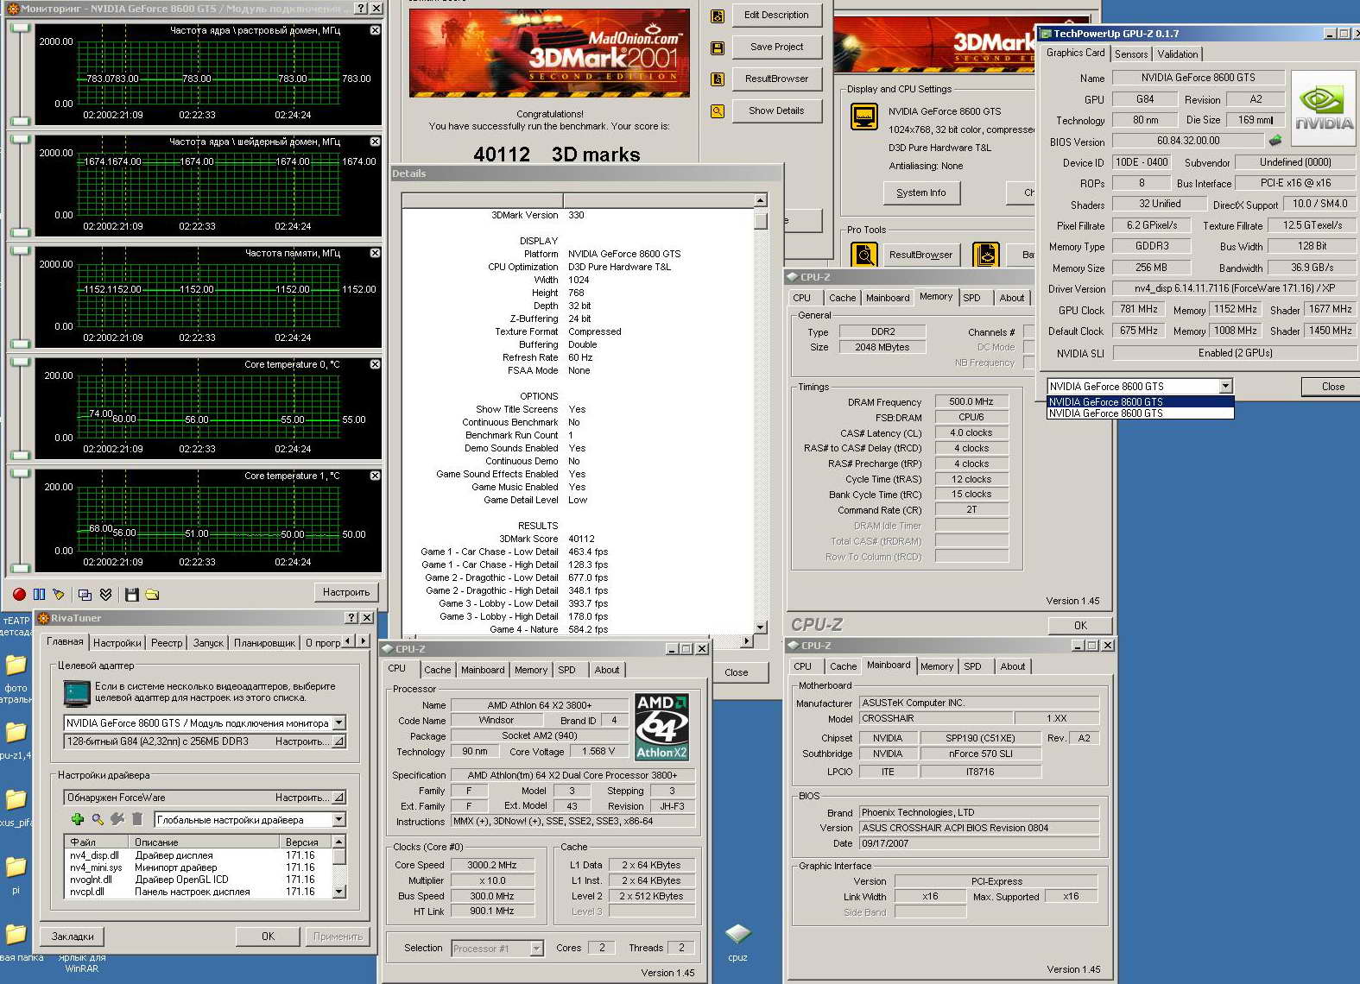Viewport: 1360px width, 984px height.
Task: Switch to the Настройки tab in RivaTuner
Action: coord(117,643)
